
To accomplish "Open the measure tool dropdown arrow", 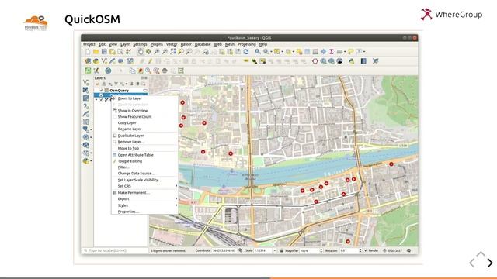I will click(345, 52).
